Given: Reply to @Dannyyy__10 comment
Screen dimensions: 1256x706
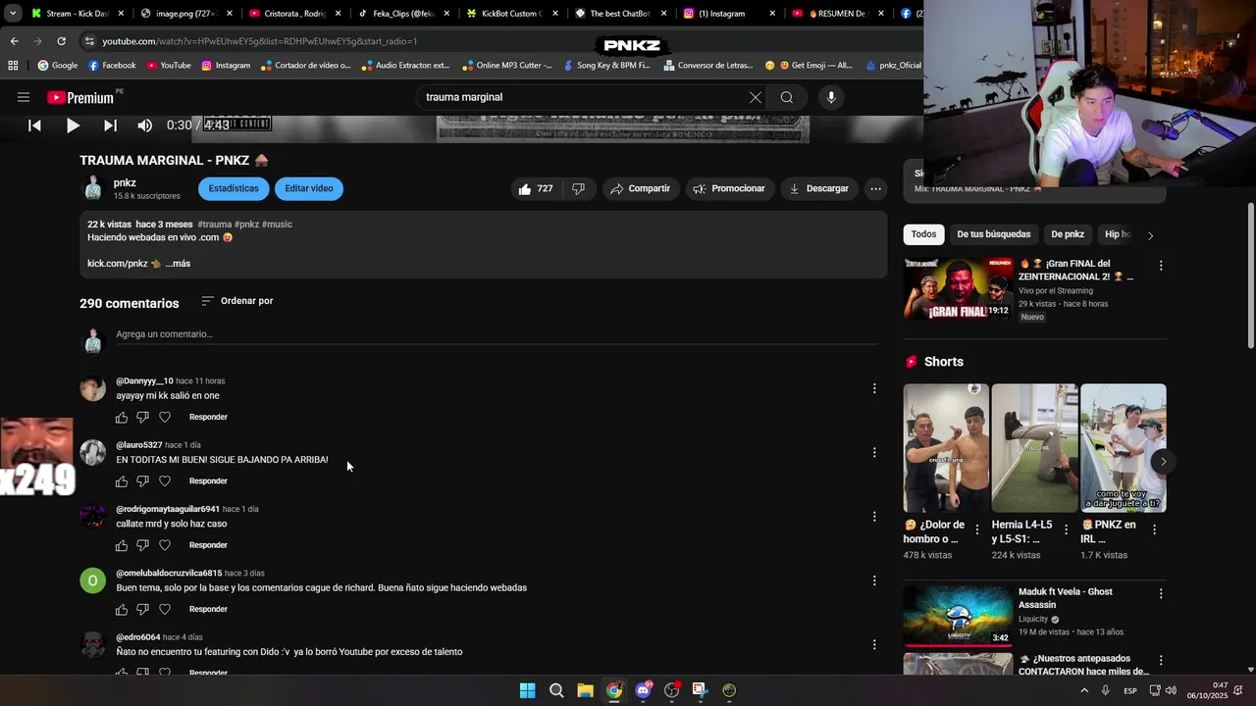Looking at the screenshot, I should pyautogui.click(x=208, y=418).
